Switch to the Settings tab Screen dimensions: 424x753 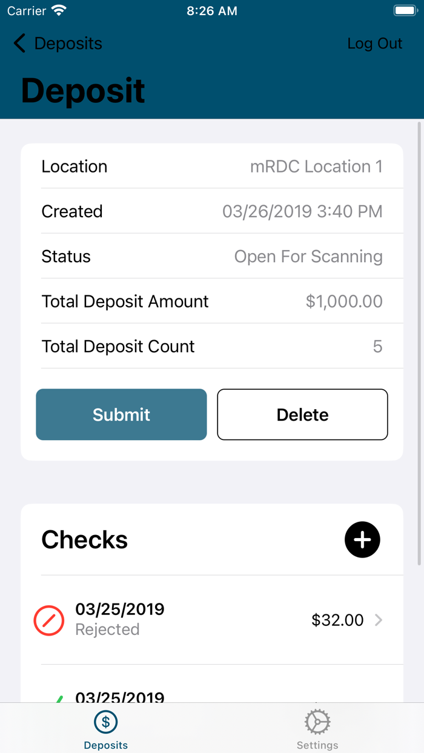click(x=317, y=728)
